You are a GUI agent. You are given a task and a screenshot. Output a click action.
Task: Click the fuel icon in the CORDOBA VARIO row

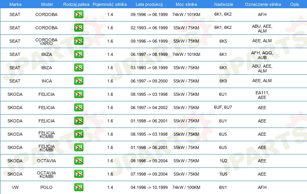[79, 41]
